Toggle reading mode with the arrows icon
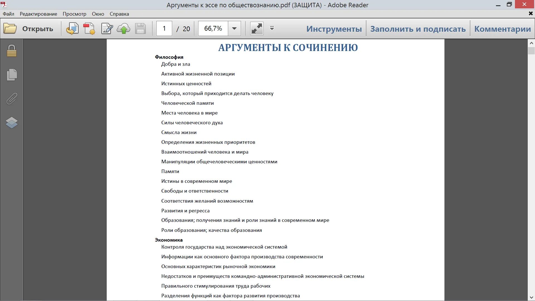Screen dimensions: 535x301 (x=257, y=28)
